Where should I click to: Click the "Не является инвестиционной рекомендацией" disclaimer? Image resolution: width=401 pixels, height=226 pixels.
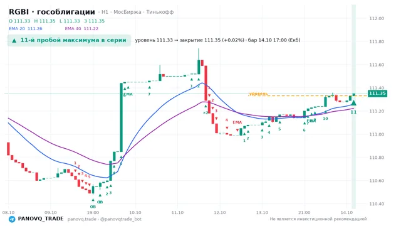tap(318, 219)
